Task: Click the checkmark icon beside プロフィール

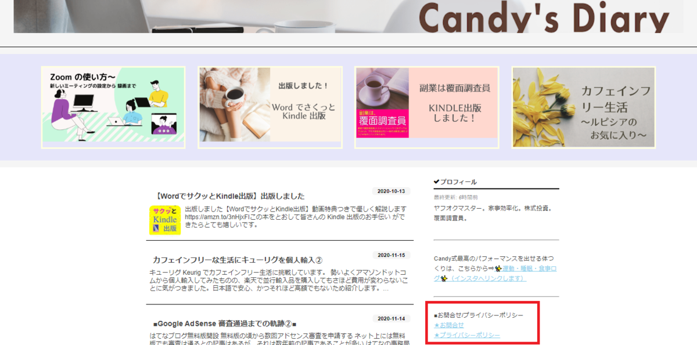Action: (x=437, y=182)
